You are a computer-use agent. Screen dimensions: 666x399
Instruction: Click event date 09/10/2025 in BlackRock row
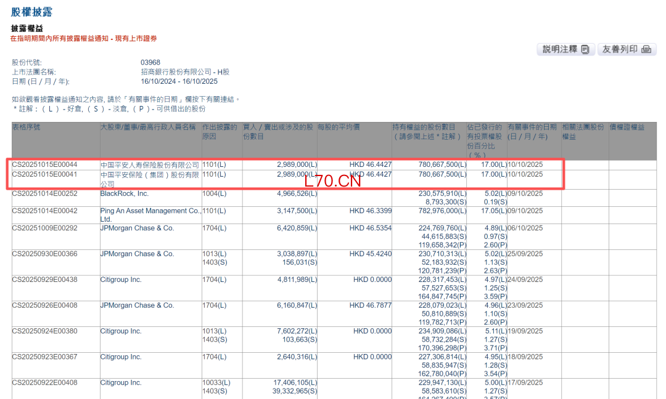(525, 194)
